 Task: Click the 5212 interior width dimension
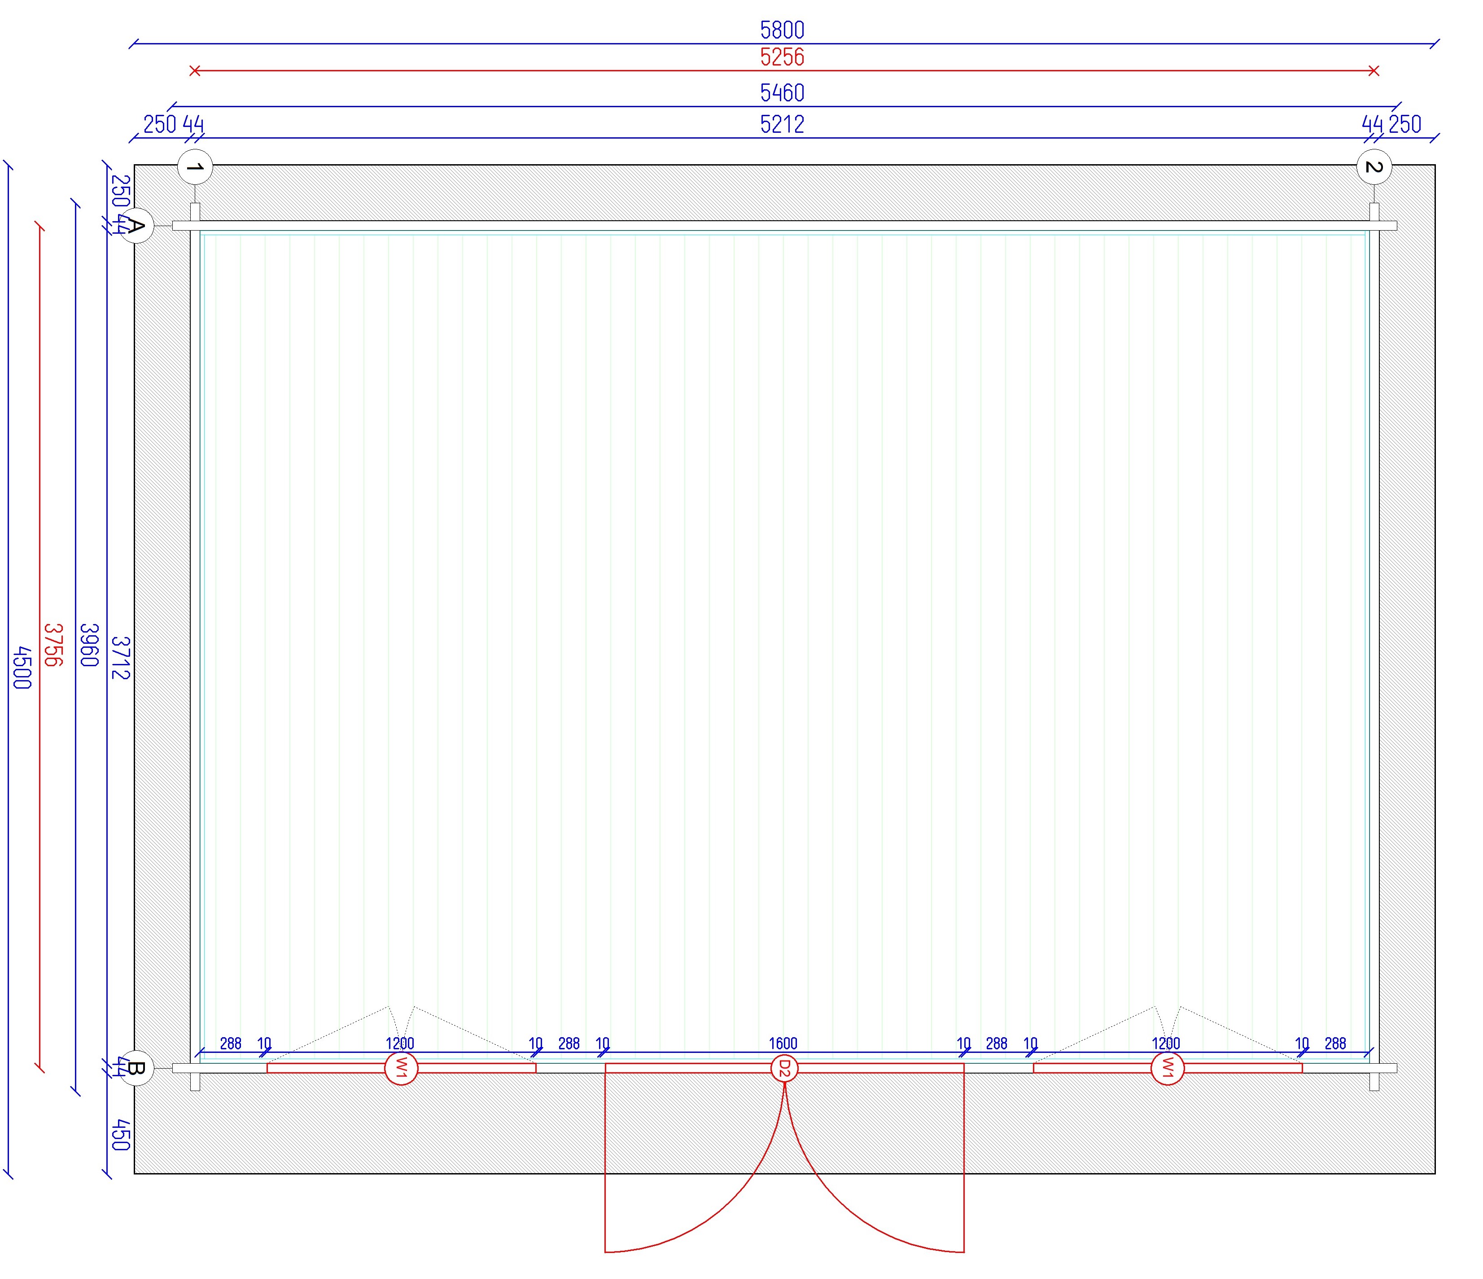pyautogui.click(x=782, y=125)
